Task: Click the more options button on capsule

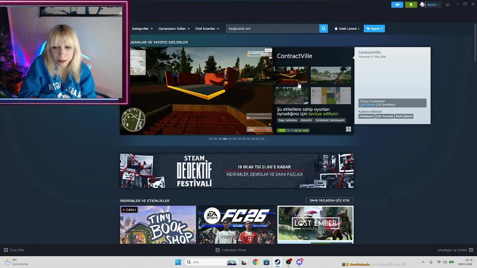Action: pyautogui.click(x=268, y=50)
